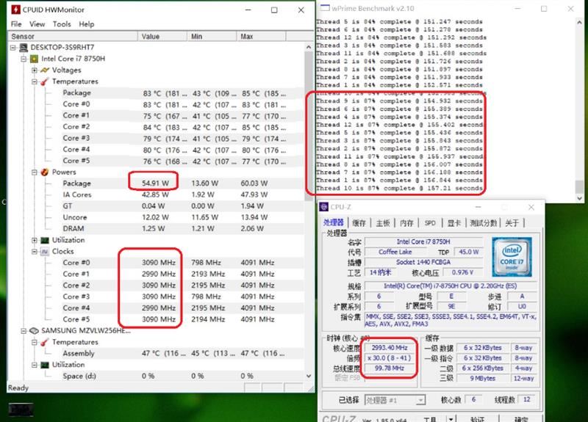Click the SAMSUNG Temperatures thermometer icon
The width and height of the screenshot is (588, 422).
[x=45, y=342]
